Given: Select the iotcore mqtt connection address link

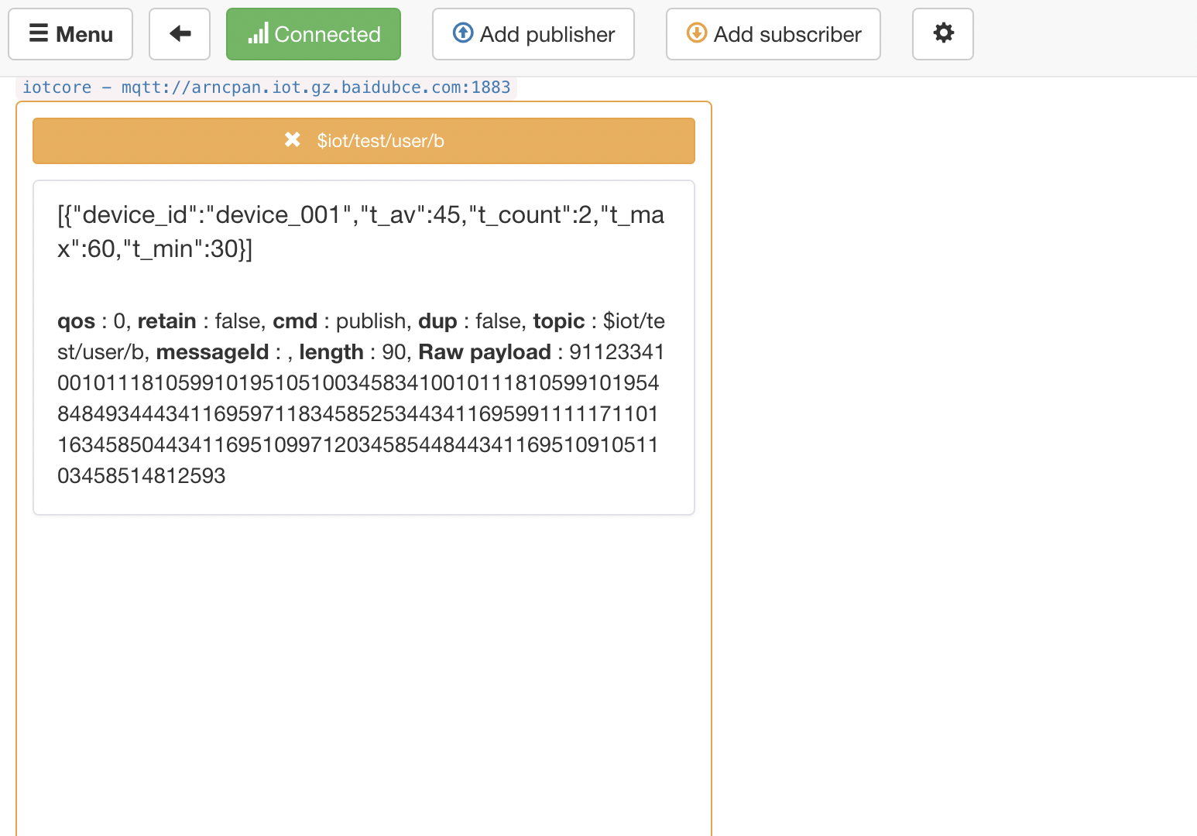Looking at the screenshot, I should click(x=266, y=87).
